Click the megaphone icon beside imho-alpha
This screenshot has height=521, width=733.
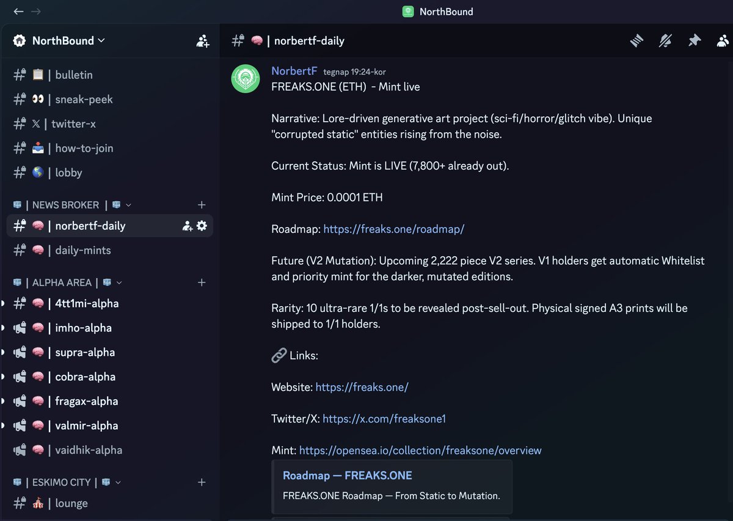(x=20, y=328)
